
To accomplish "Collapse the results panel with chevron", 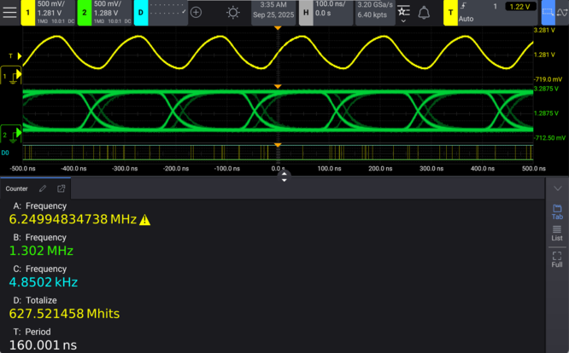I will [x=557, y=188].
